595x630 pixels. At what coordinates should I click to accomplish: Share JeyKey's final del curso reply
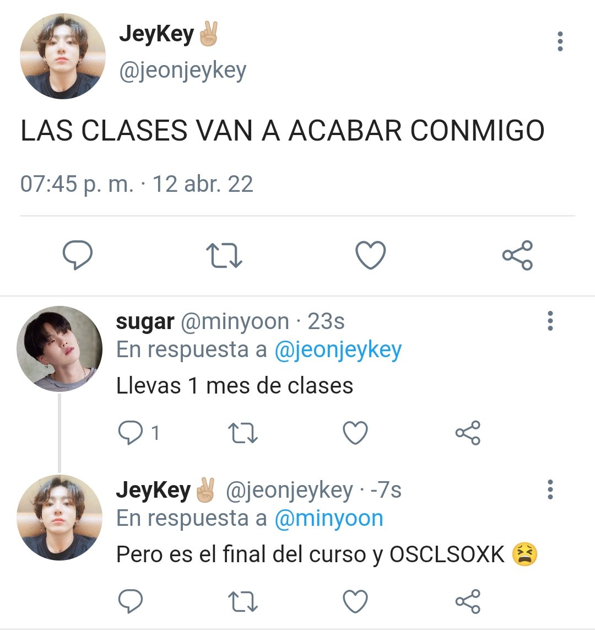coord(468,601)
